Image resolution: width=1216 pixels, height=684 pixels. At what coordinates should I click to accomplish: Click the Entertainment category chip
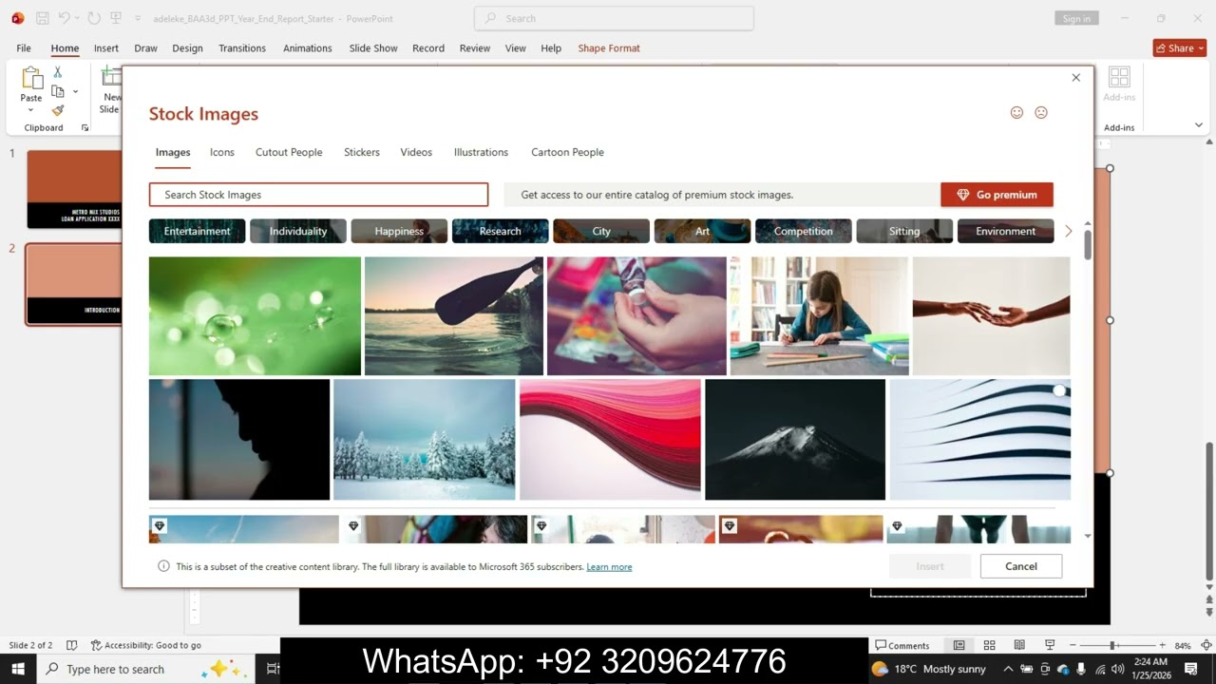point(197,231)
